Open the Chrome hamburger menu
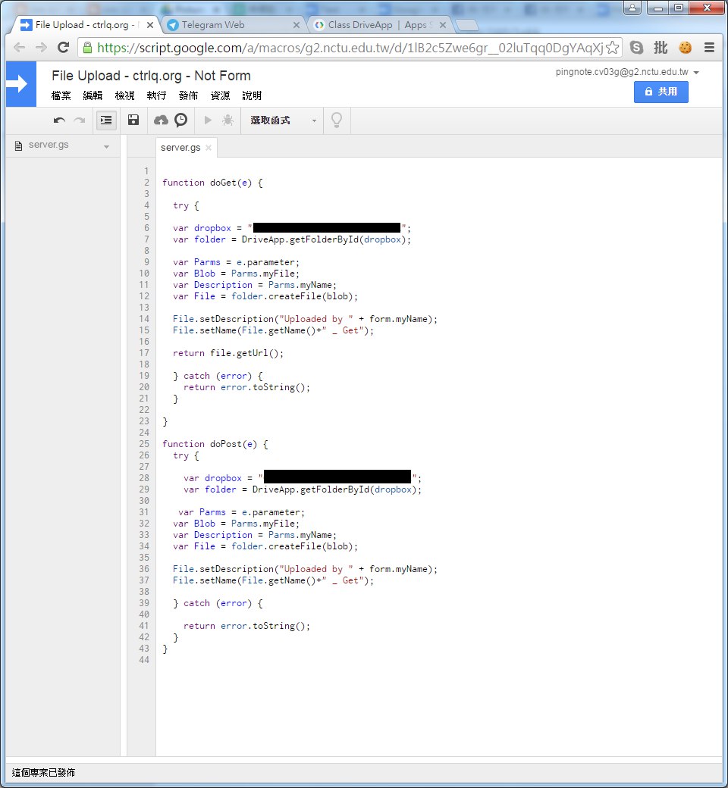The width and height of the screenshot is (728, 788). [709, 47]
